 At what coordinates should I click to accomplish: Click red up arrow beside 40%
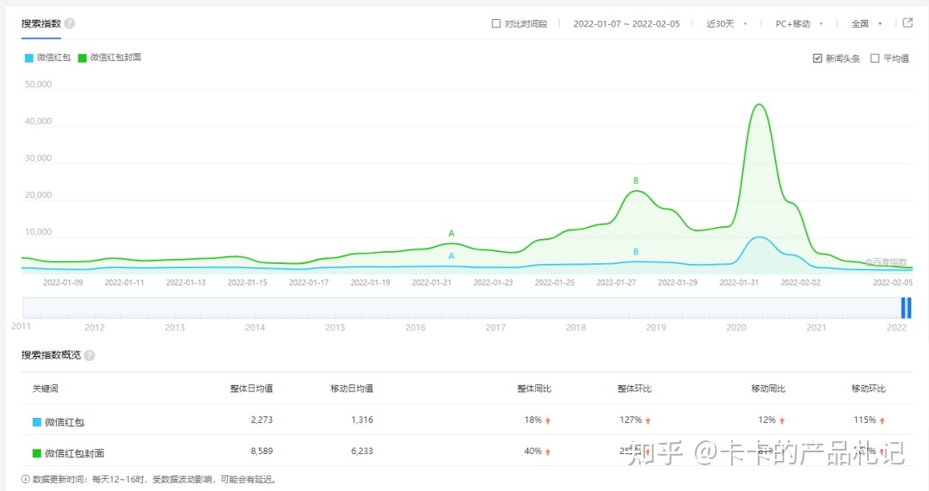click(x=548, y=452)
